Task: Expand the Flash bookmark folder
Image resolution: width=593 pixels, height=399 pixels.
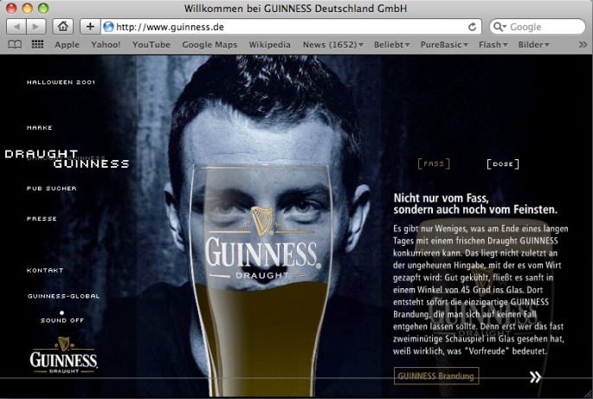Action: coord(493,45)
